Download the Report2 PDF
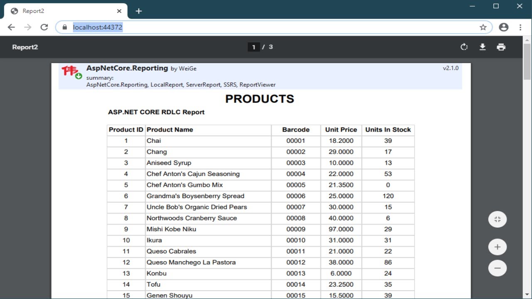 [483, 47]
